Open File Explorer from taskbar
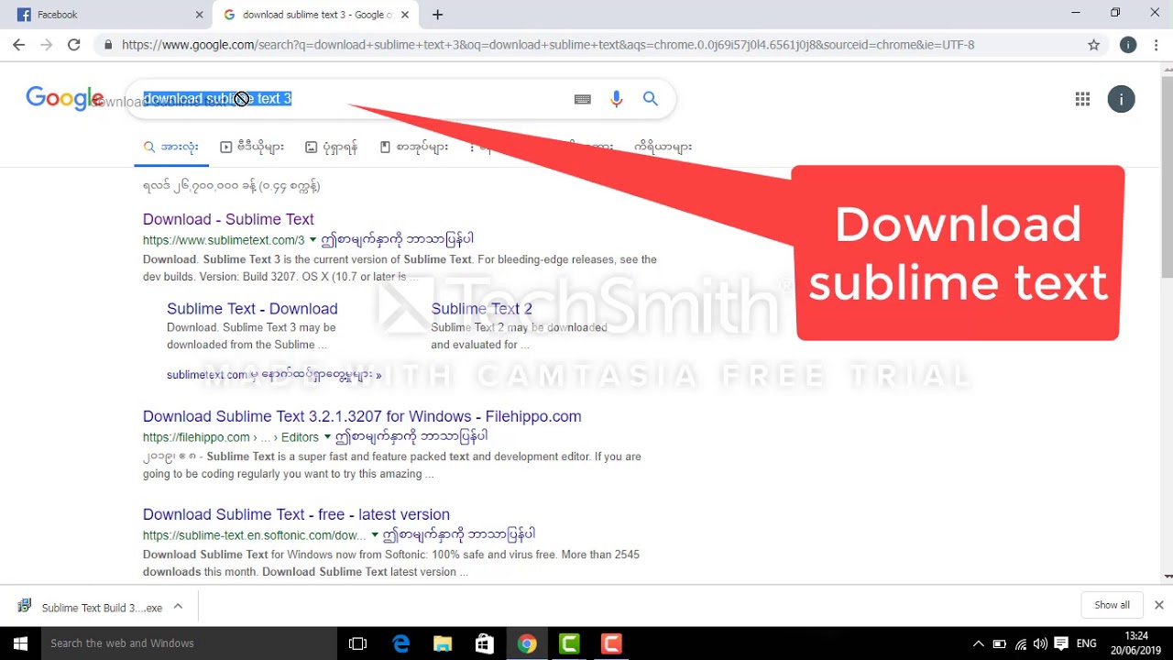This screenshot has width=1173, height=660. click(443, 643)
